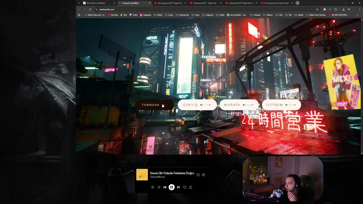Open the TURNUVA page button
This screenshot has height=204, width=363.
(x=155, y=105)
